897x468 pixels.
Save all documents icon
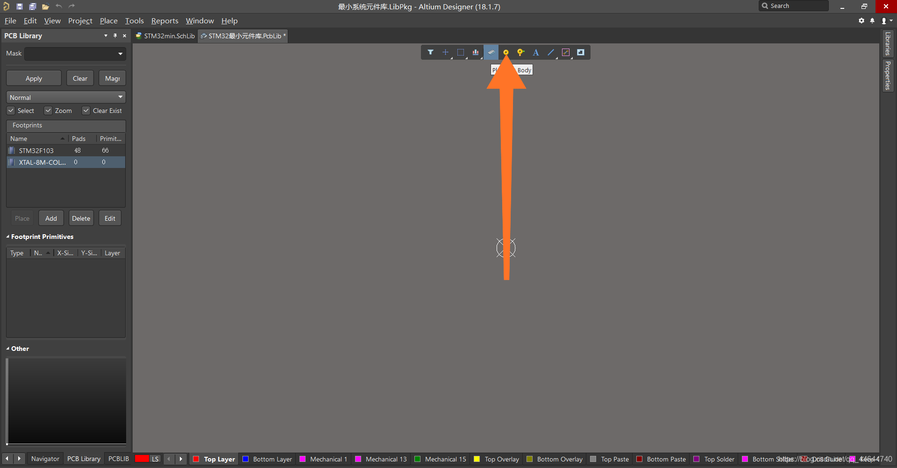33,7
